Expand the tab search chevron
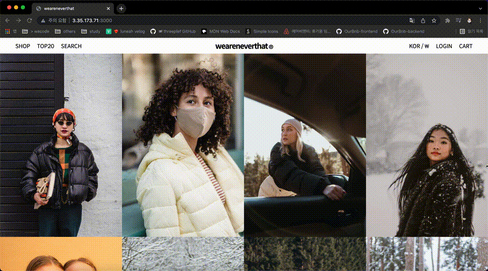488x271 pixels. point(480,8)
